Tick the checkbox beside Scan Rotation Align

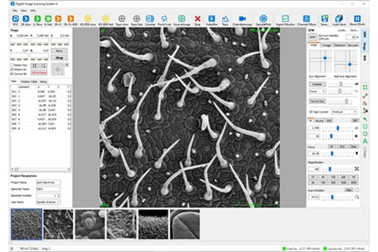pos(357,190)
